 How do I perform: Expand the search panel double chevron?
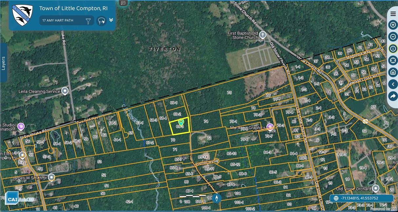pos(111,20)
